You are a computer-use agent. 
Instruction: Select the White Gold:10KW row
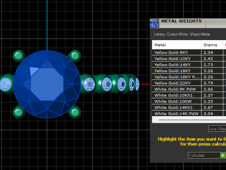coord(189,102)
